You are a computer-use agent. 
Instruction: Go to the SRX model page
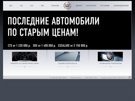pyautogui.click(x=42, y=6)
